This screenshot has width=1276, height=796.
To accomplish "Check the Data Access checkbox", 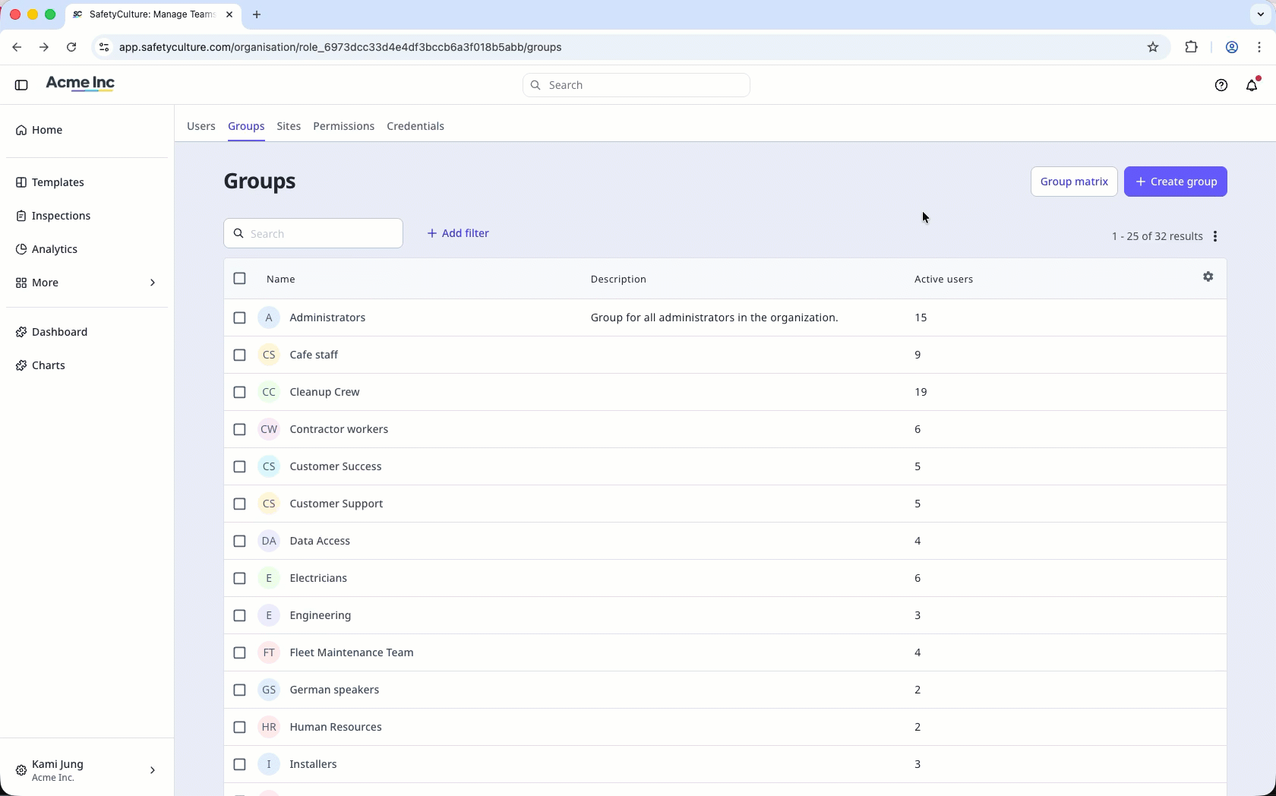I will [239, 541].
